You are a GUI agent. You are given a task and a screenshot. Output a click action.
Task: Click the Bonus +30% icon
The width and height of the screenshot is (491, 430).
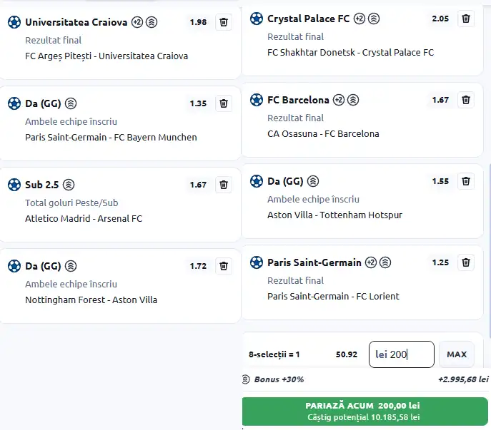pyautogui.click(x=247, y=379)
